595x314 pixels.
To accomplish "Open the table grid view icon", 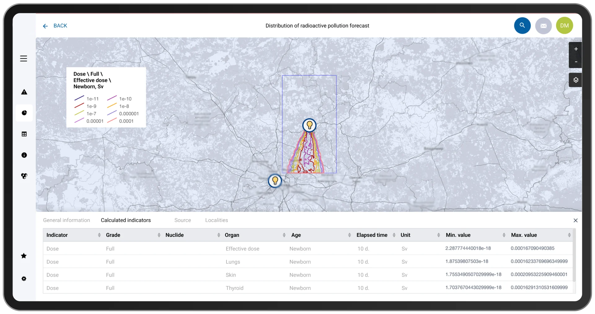I will [24, 134].
